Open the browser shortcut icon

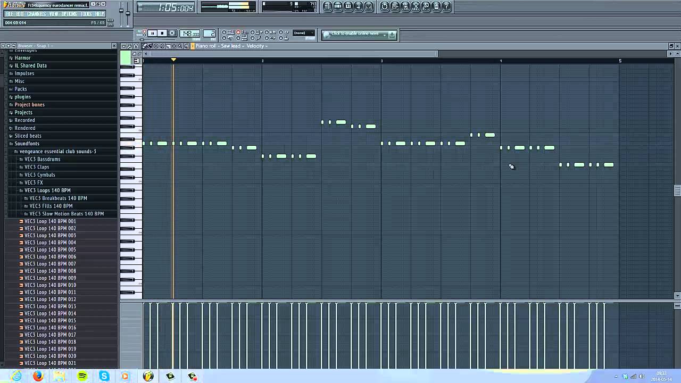358,6
